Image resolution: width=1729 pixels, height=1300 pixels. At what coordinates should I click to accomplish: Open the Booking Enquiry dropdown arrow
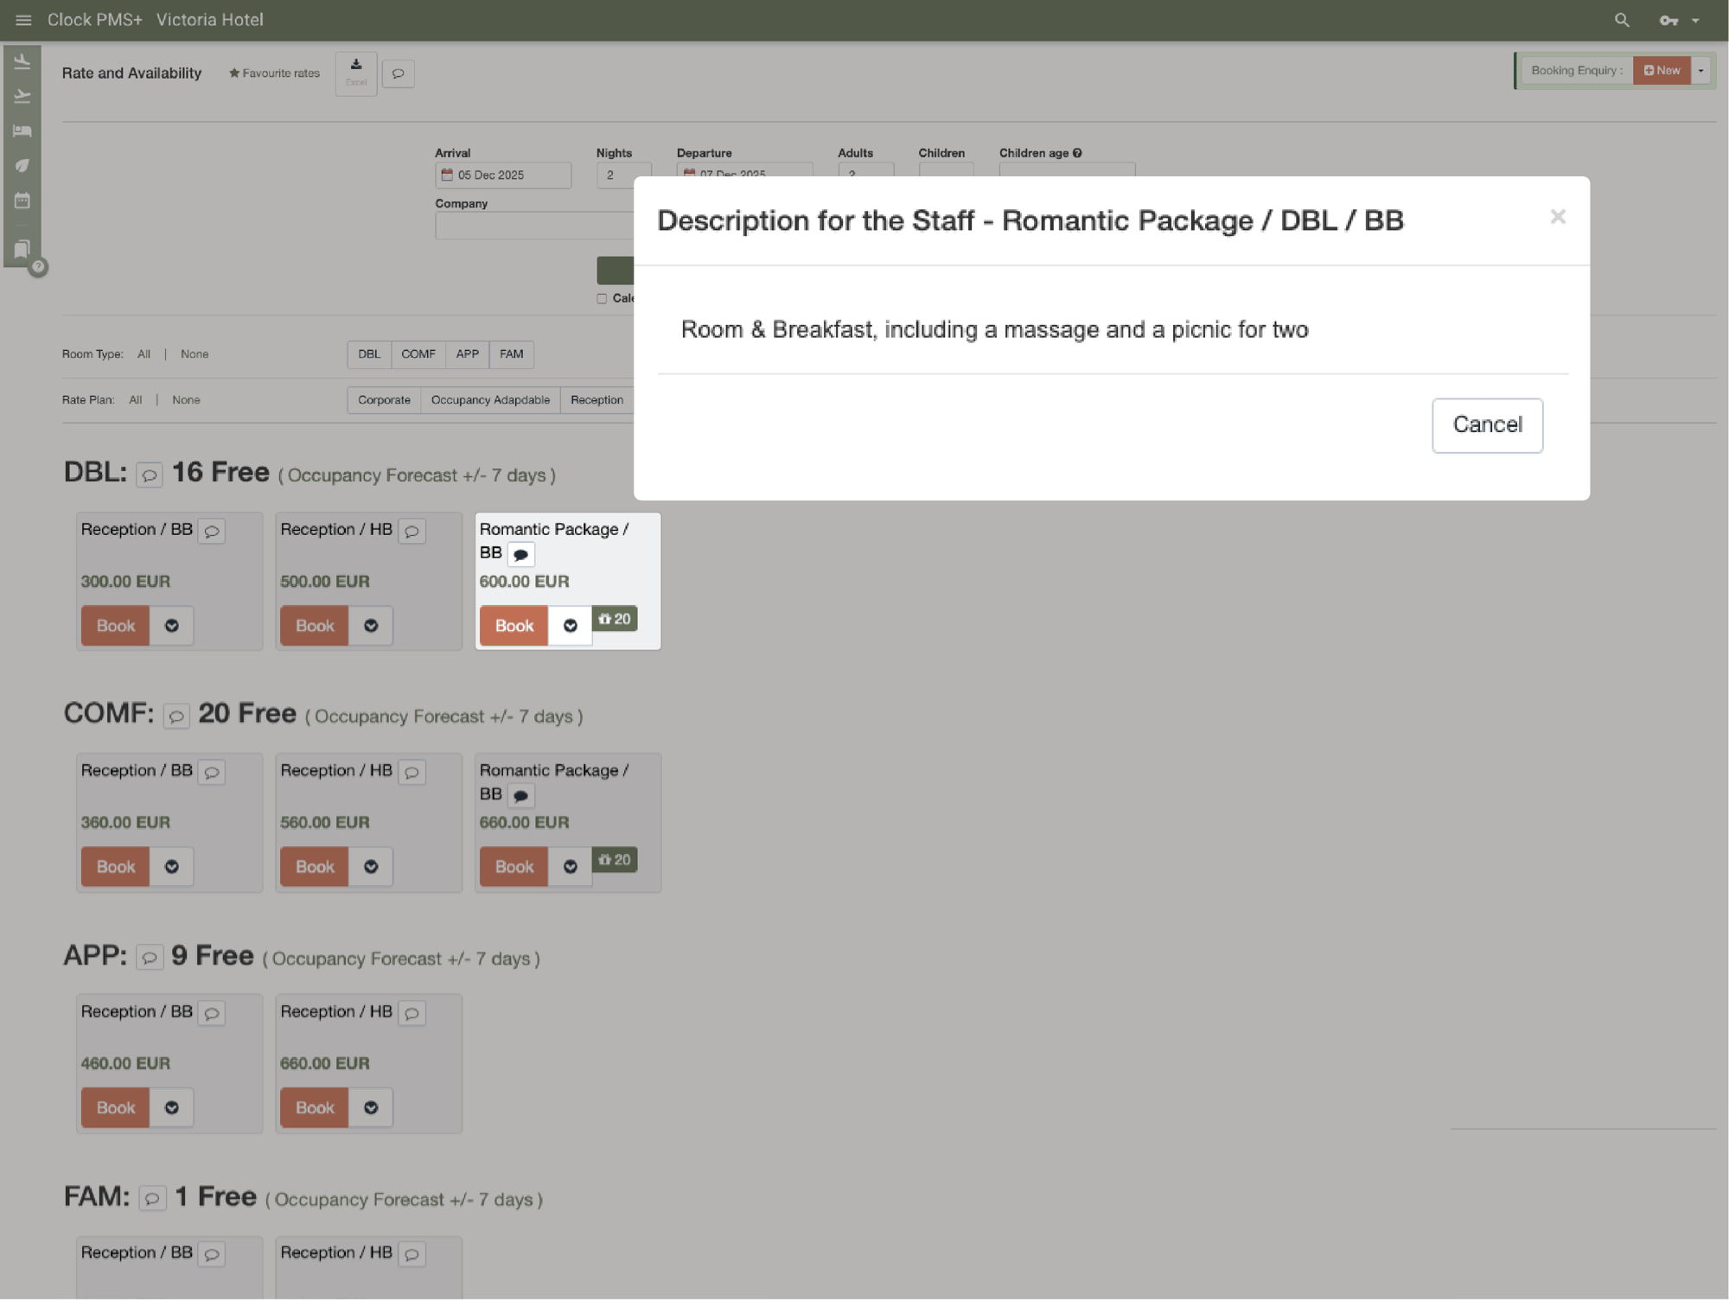point(1700,70)
